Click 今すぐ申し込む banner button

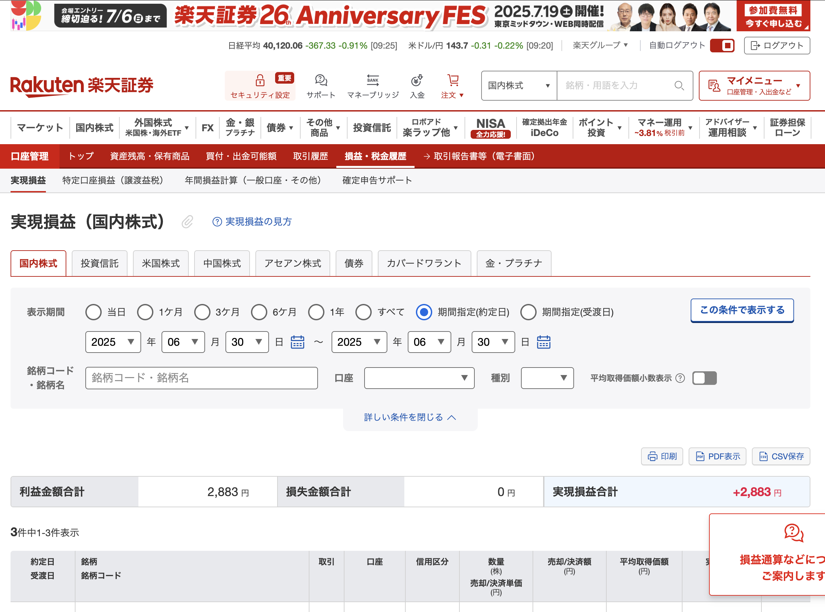pyautogui.click(x=773, y=16)
